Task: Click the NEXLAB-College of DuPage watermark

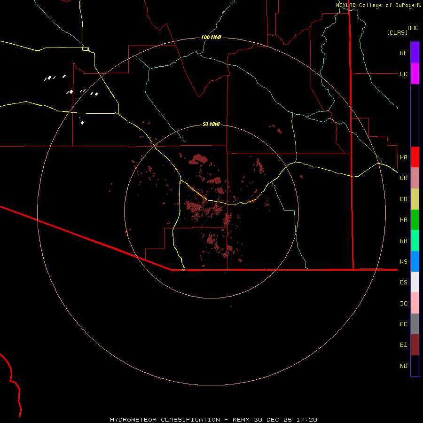Action: click(x=378, y=5)
